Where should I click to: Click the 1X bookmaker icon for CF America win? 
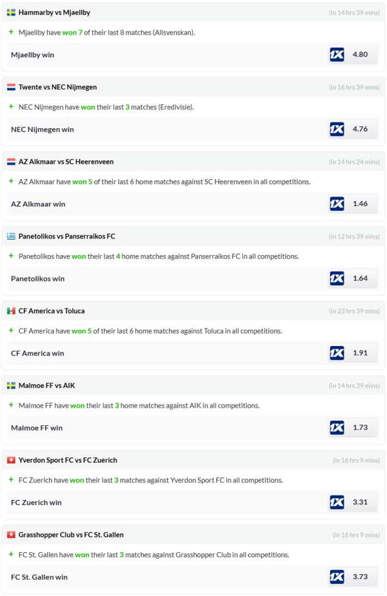(337, 353)
